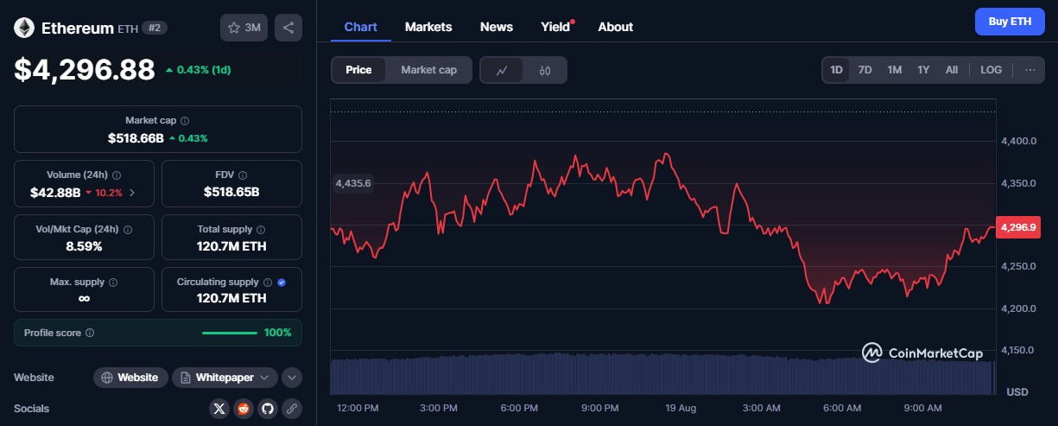The height and width of the screenshot is (426, 1058).
Task: Click Circulating supply info icon
Action: point(267,283)
